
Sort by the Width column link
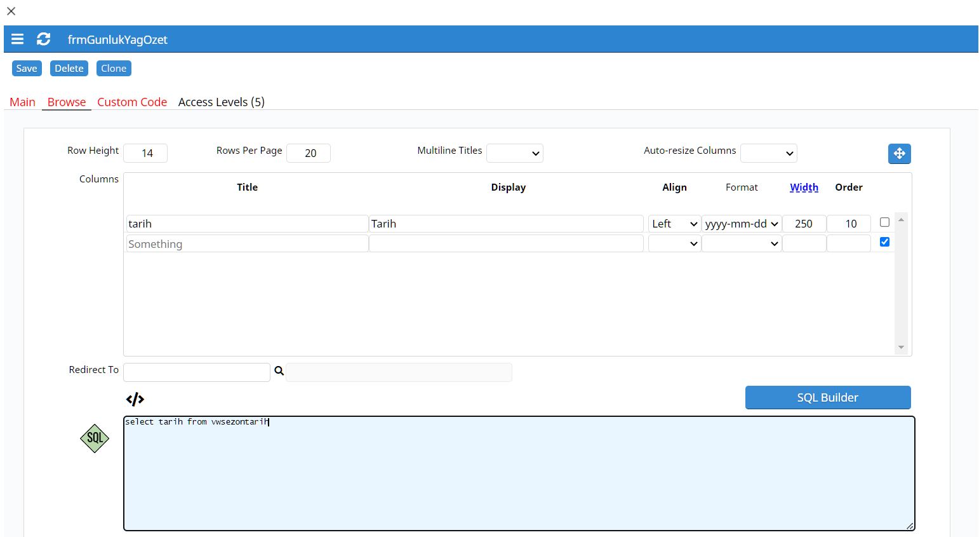pyautogui.click(x=804, y=187)
